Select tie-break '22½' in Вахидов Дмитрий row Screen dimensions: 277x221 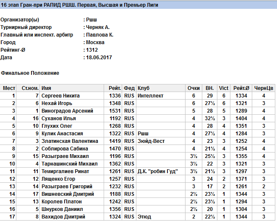(x=210, y=217)
